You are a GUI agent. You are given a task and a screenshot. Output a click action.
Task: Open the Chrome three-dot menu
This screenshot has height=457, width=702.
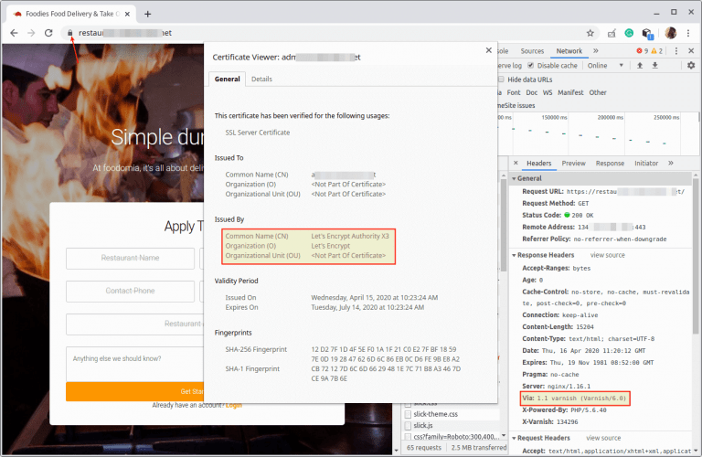[688, 33]
